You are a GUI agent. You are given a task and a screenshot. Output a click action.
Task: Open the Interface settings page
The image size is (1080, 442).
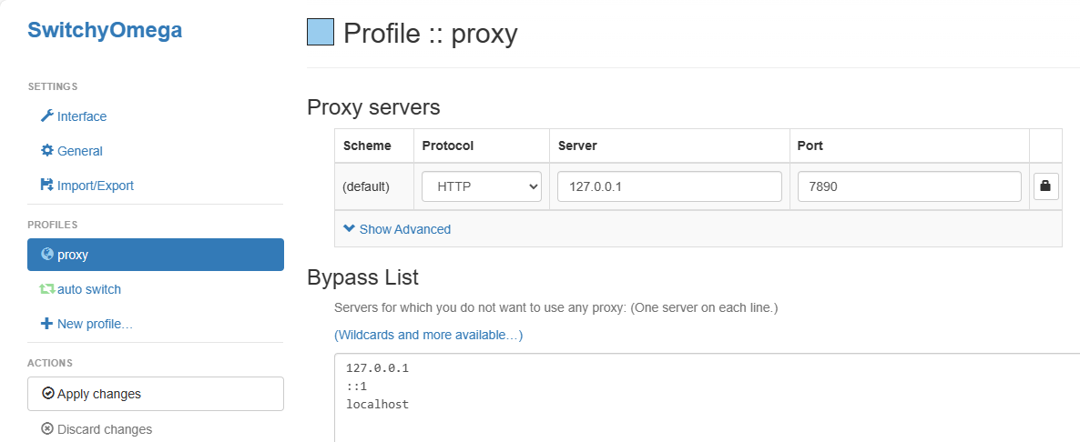81,116
